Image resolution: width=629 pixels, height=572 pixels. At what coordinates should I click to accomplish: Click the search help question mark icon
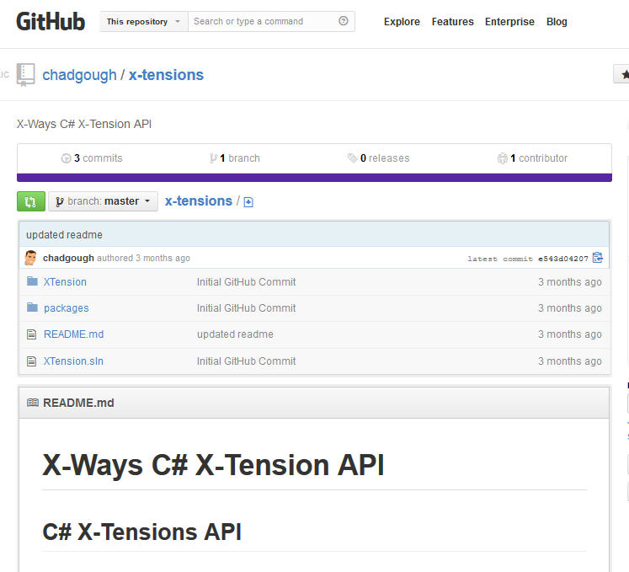pos(343,21)
